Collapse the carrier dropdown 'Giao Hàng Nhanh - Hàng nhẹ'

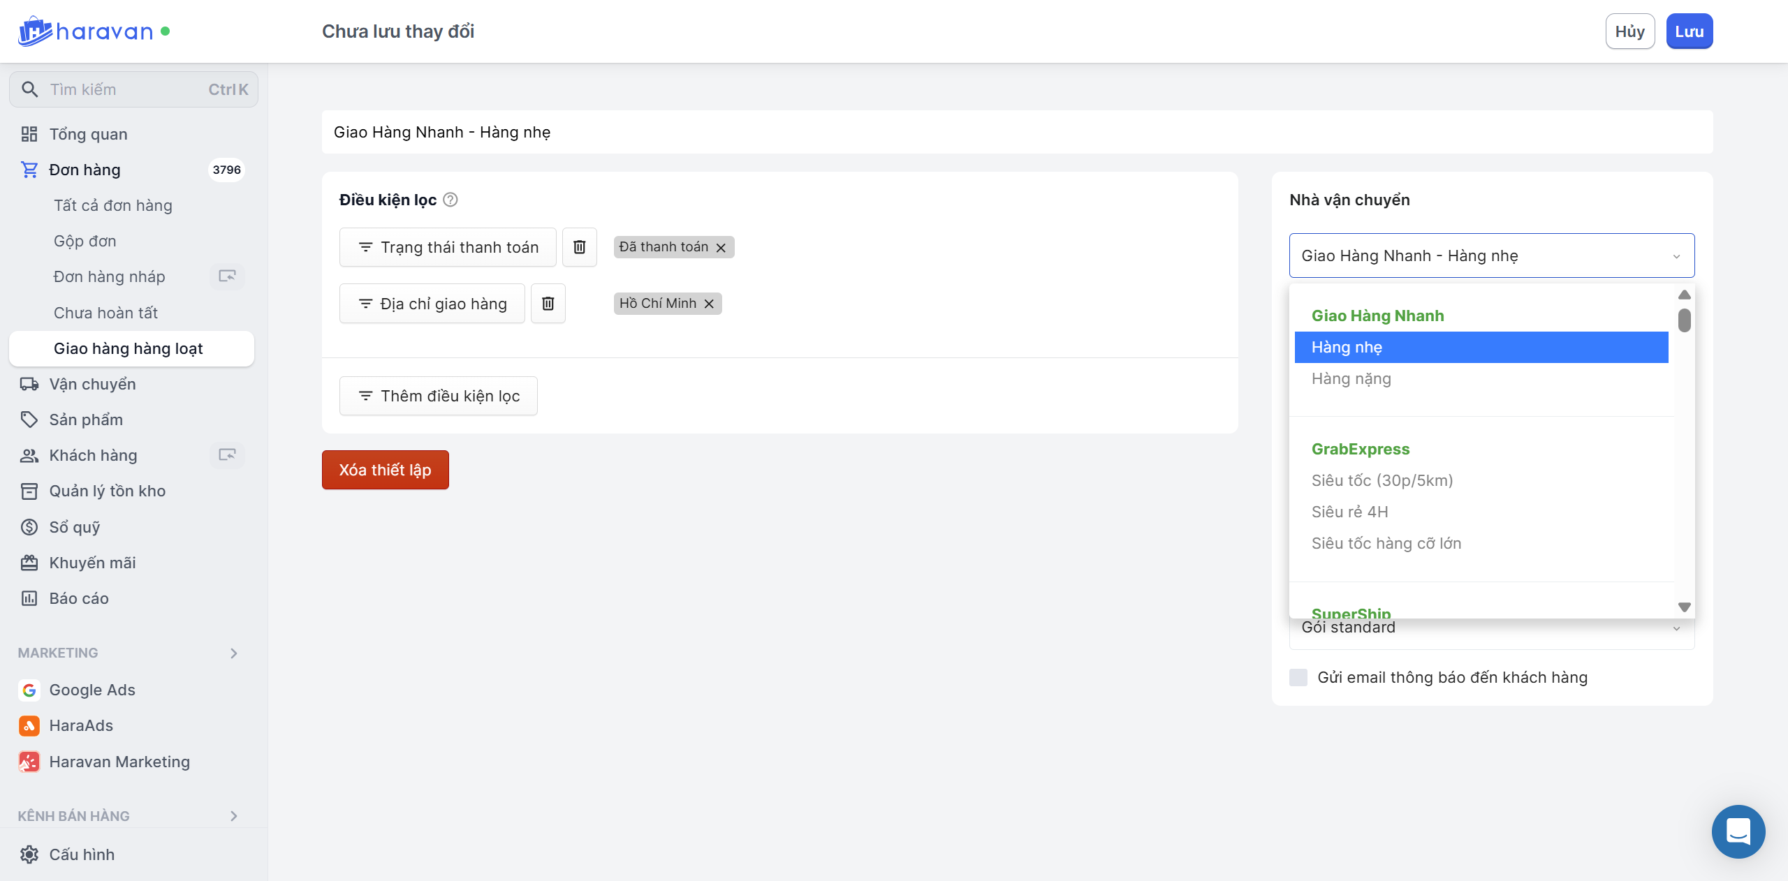(1676, 256)
